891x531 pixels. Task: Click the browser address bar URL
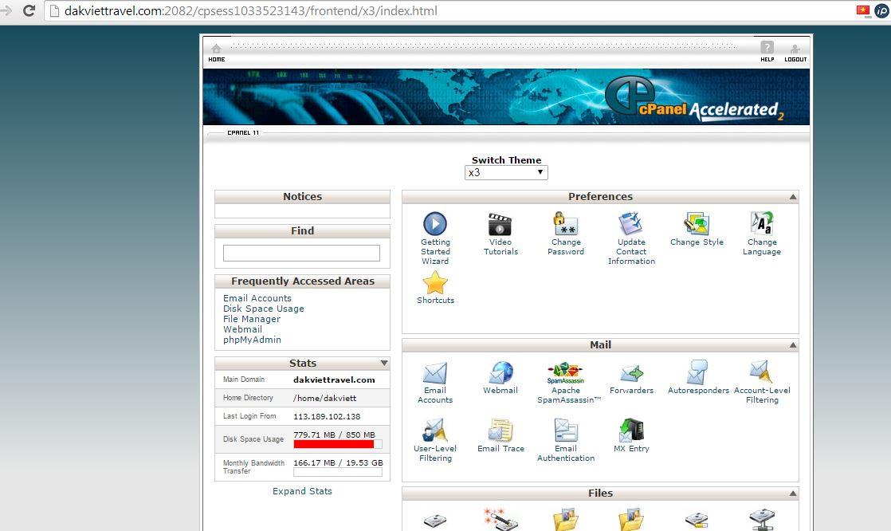[x=251, y=11]
